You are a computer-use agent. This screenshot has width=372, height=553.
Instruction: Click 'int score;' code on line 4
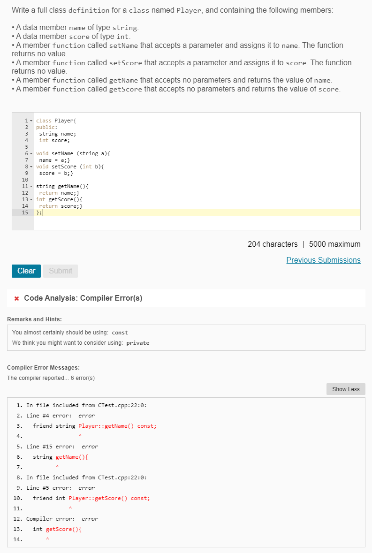point(54,140)
